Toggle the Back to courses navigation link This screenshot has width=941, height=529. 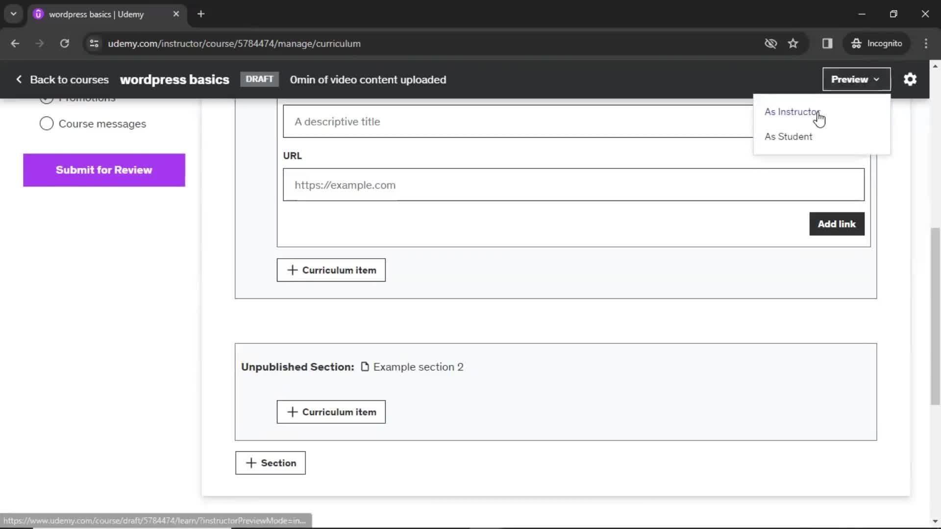[x=62, y=79]
